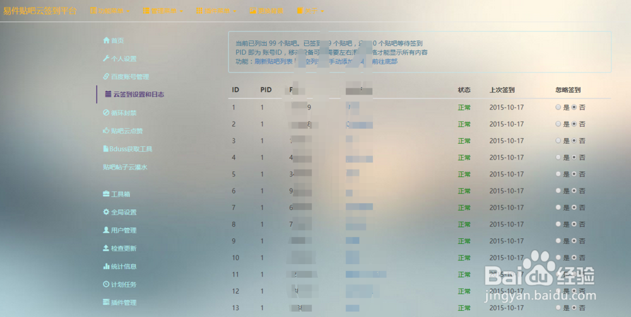Open 个人设置 with the wrench icon
This screenshot has width=631, height=317.
pos(119,59)
